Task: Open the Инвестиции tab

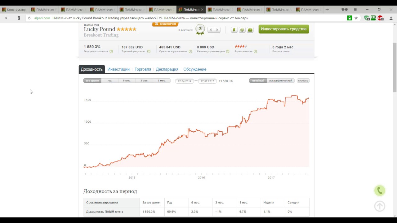Action: tap(118, 69)
